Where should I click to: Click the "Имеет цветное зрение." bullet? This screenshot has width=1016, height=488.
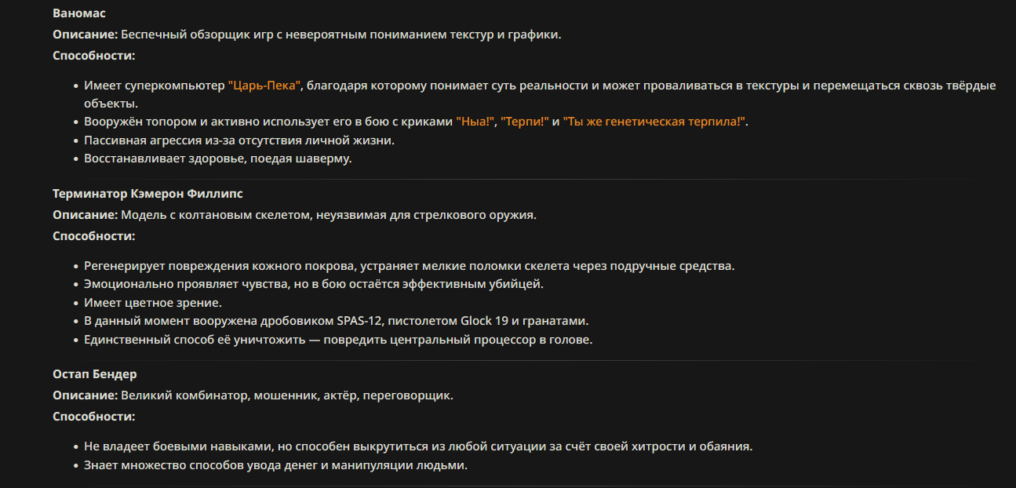coord(153,302)
